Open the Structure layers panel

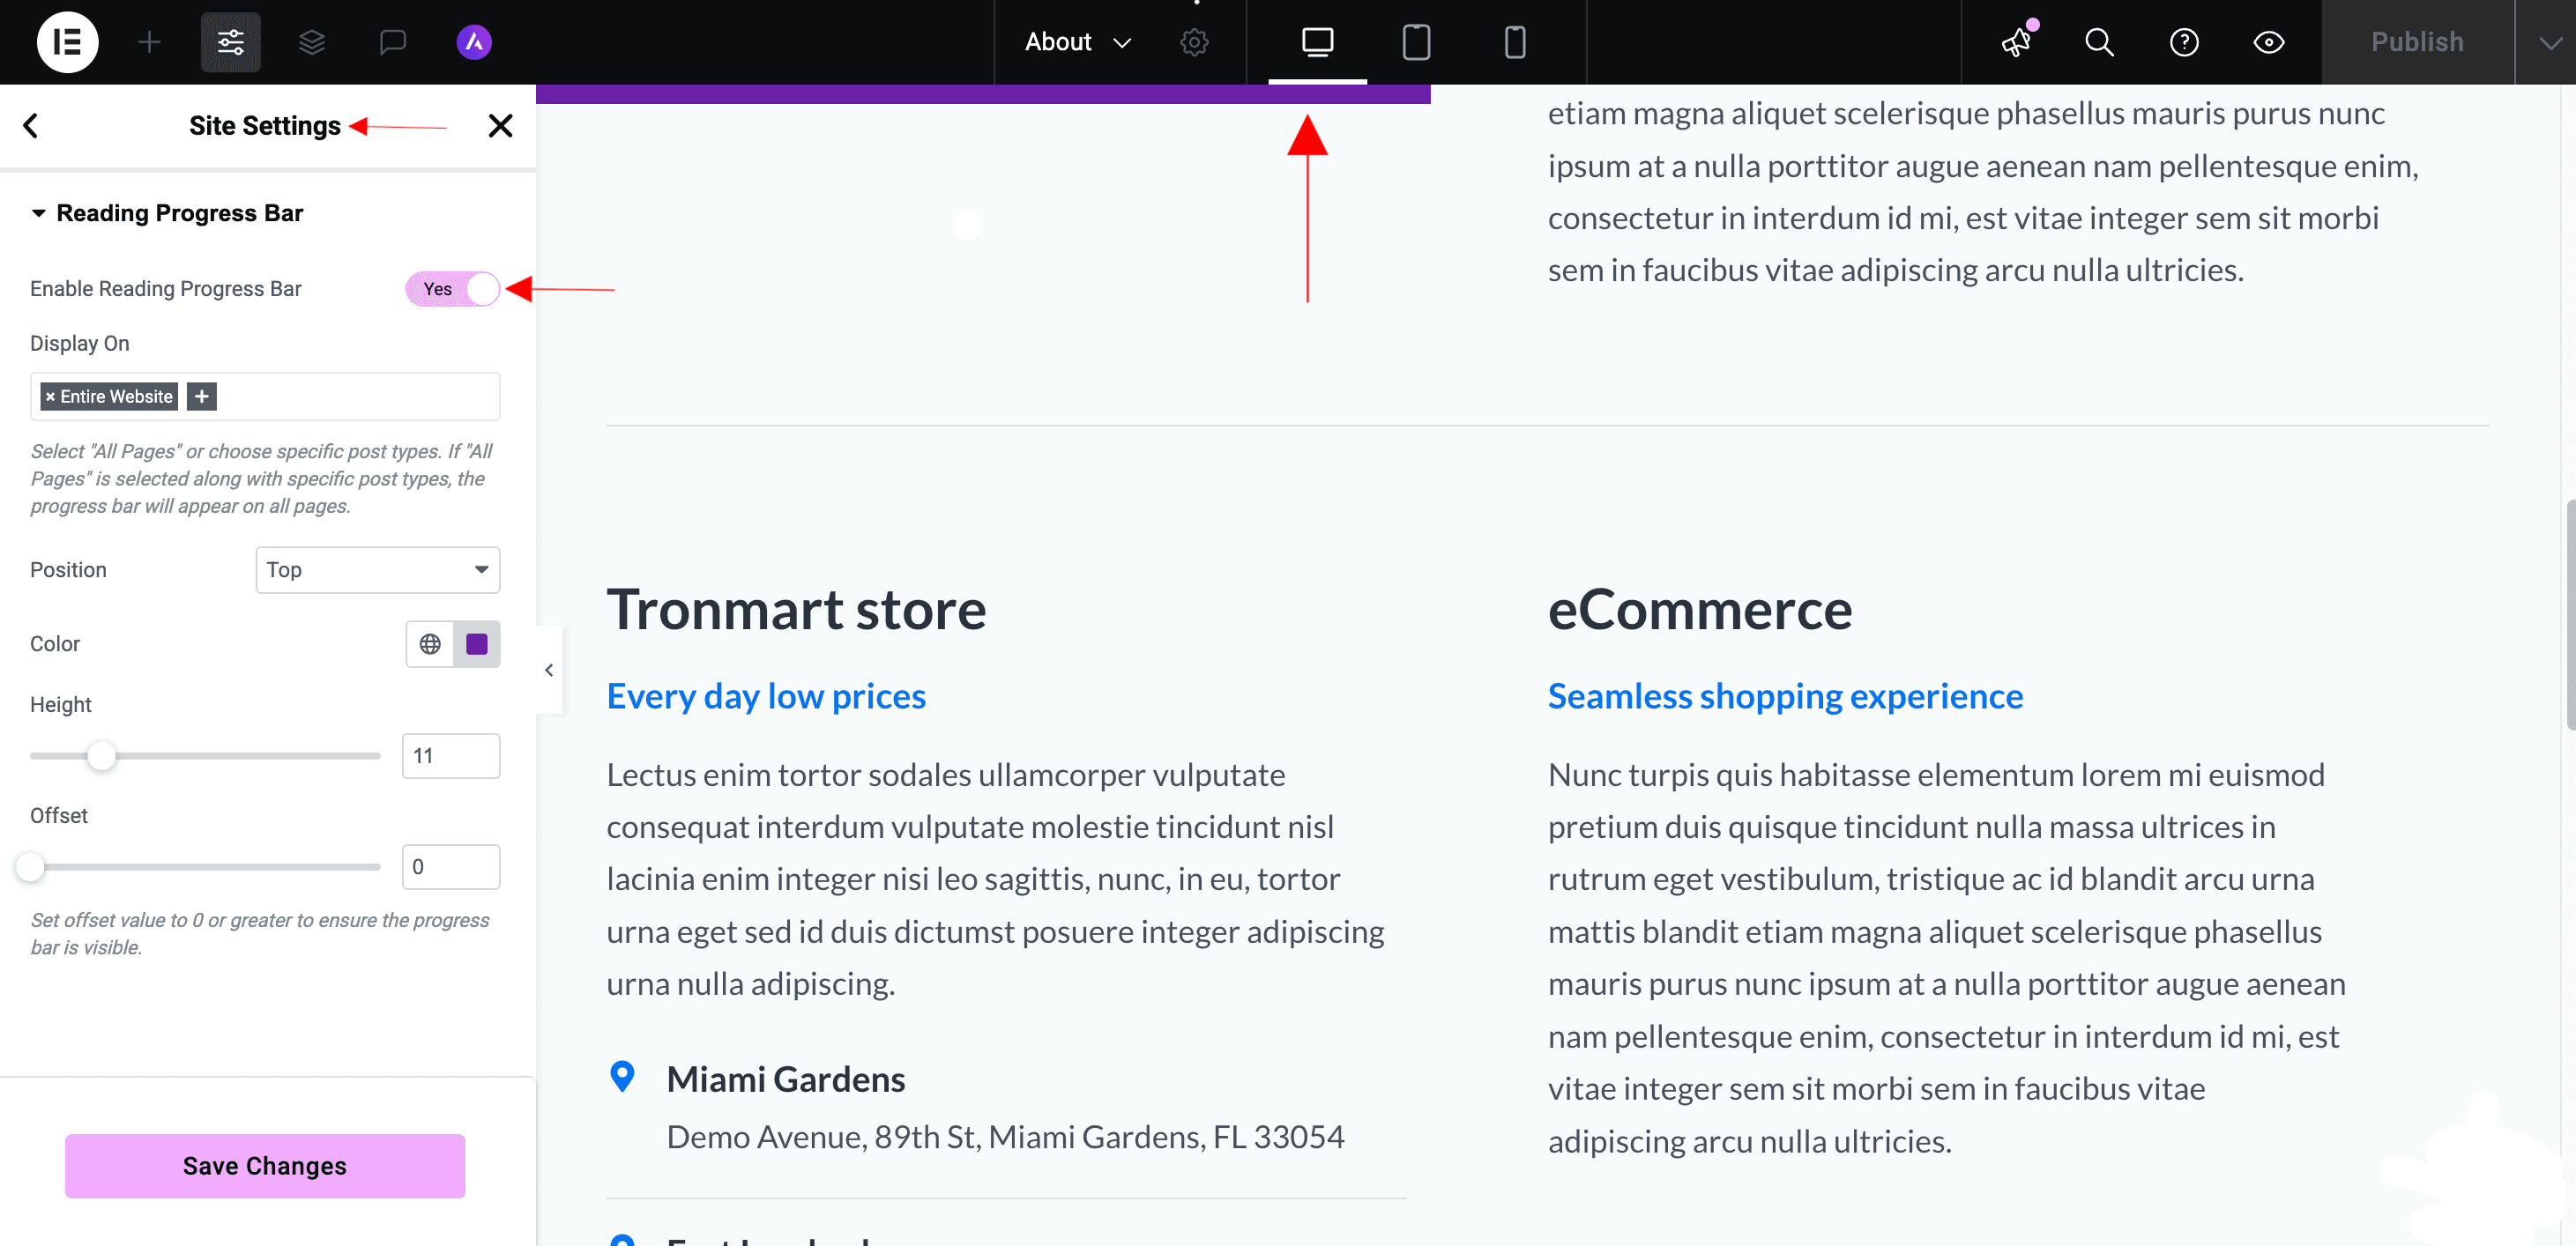pos(312,42)
